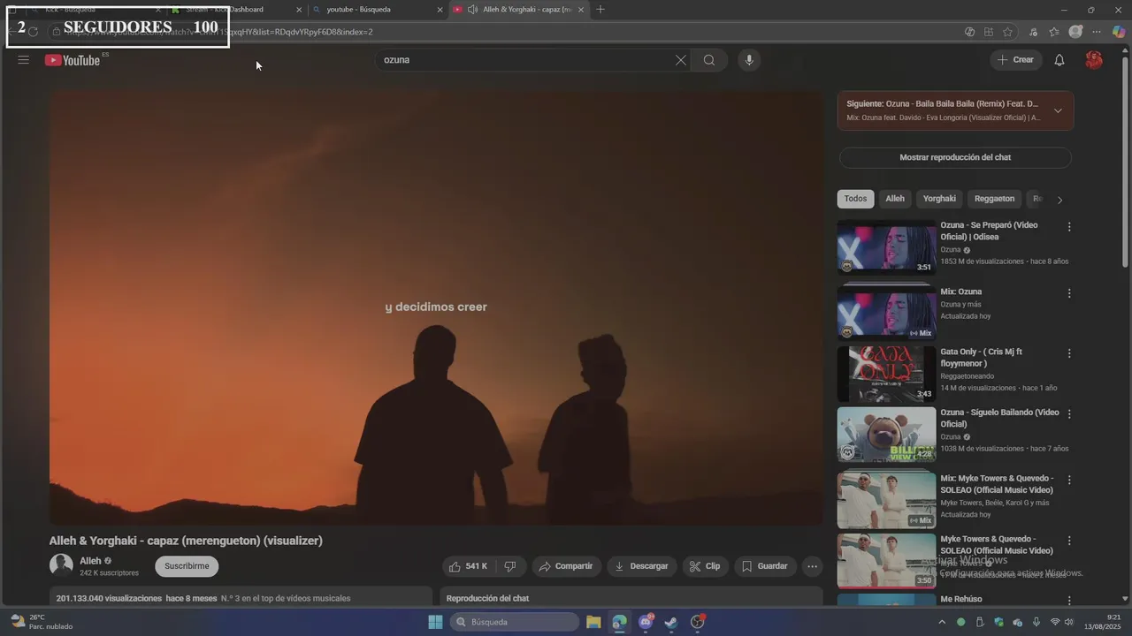
Task: Open the 'Alleh' channel name link
Action: click(x=90, y=561)
